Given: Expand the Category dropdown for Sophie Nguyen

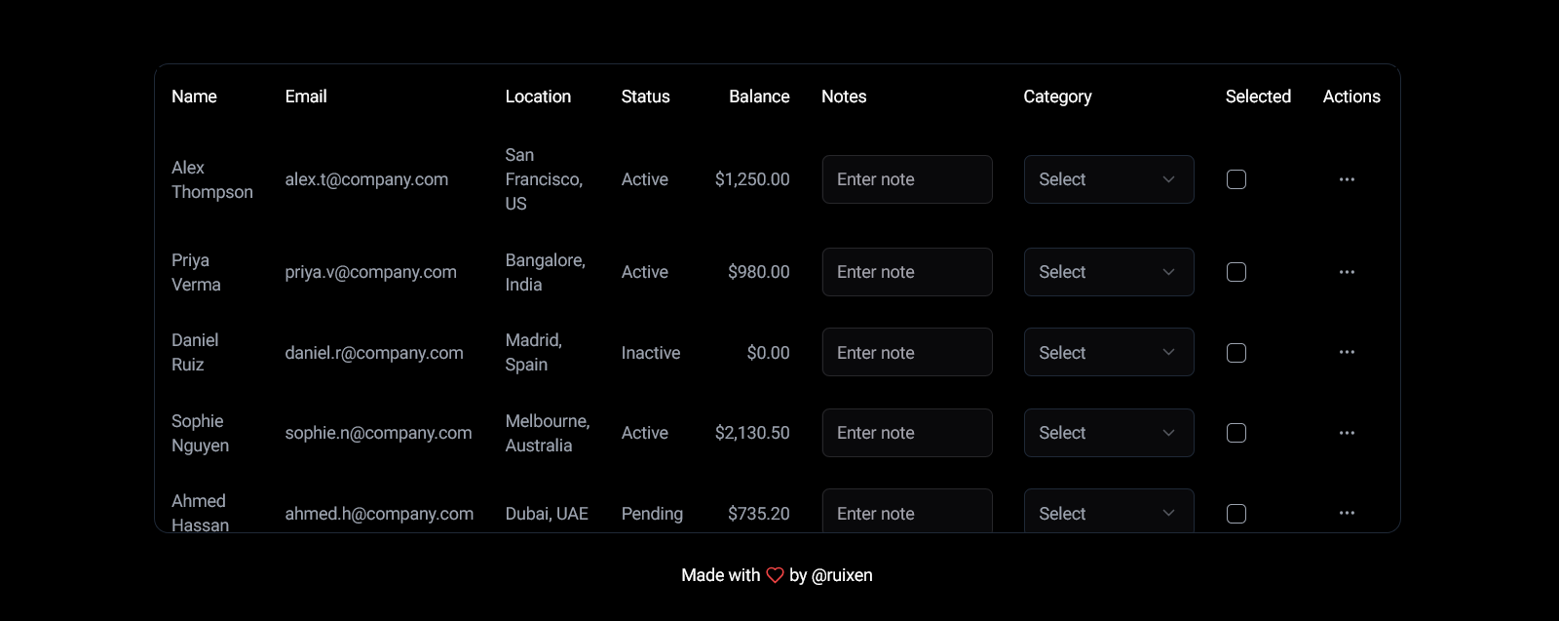Looking at the screenshot, I should click(1109, 433).
